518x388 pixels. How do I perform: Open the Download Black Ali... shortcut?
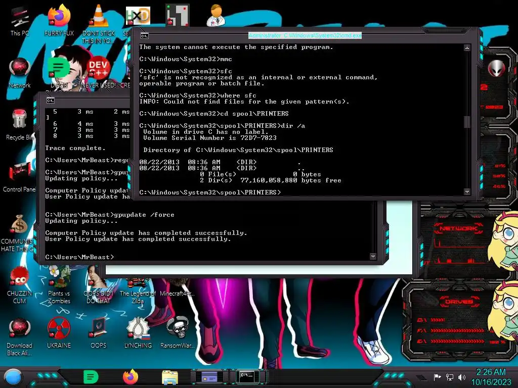point(20,337)
